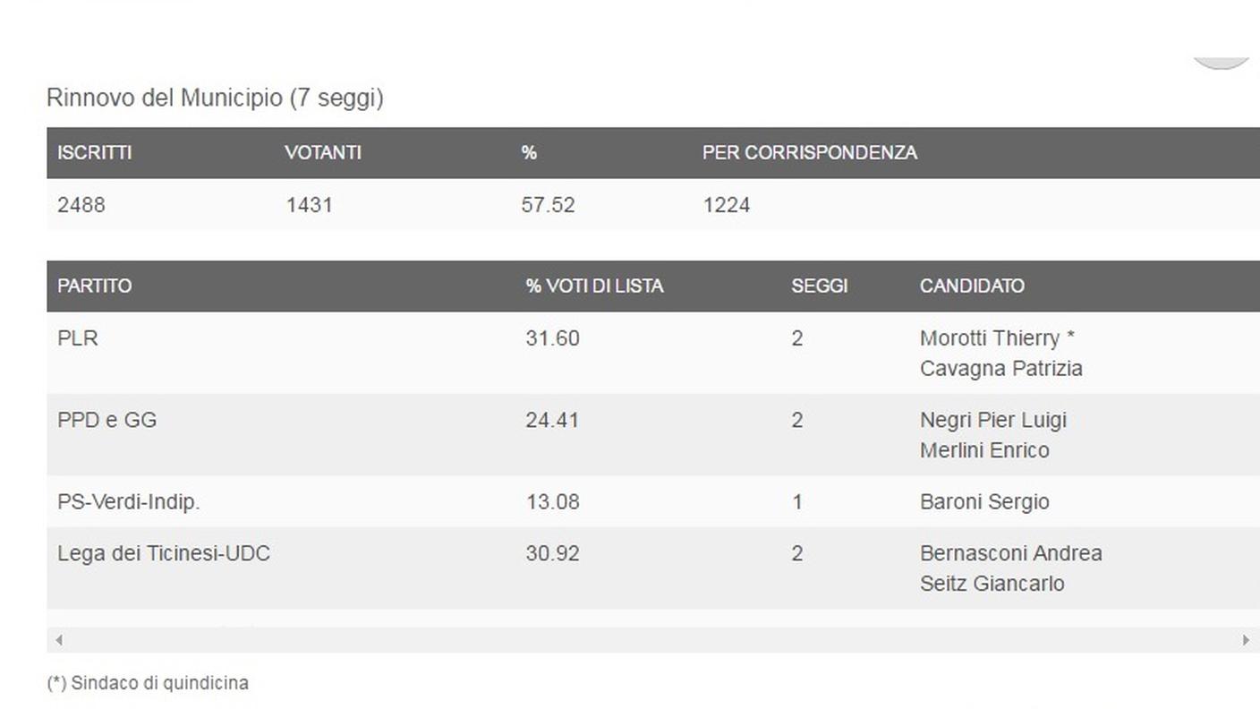The width and height of the screenshot is (1260, 709).
Task: Click the SEGGI column header
Action: 819,286
